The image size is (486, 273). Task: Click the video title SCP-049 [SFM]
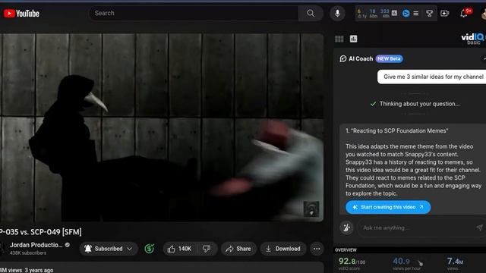(x=40, y=232)
